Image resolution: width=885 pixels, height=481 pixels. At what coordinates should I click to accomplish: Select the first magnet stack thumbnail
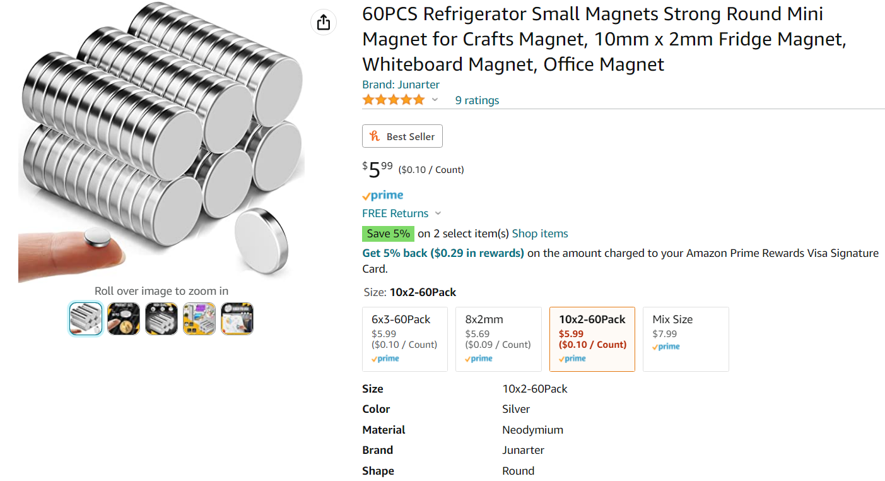click(85, 318)
